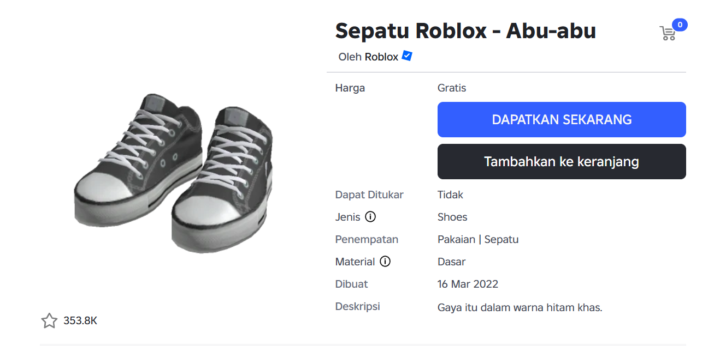Image resolution: width=714 pixels, height=346 pixels.
Task: Click the verified badge next to Roblox
Action: pyautogui.click(x=405, y=56)
